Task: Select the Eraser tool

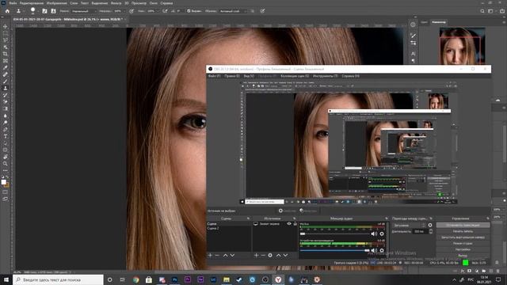Action: click(6, 102)
